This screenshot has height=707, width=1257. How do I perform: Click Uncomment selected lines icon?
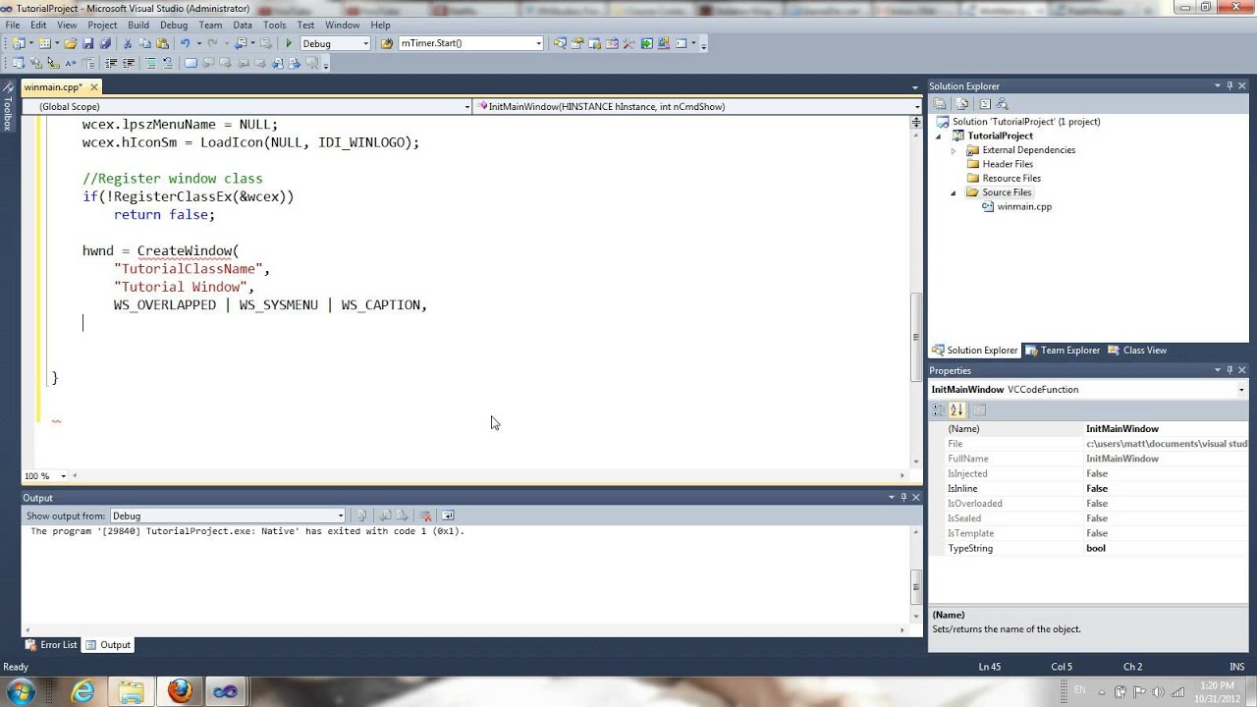tap(167, 63)
